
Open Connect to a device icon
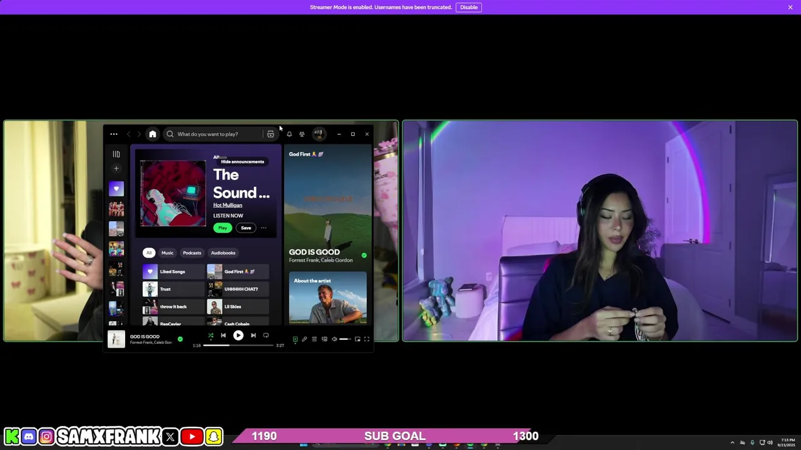324,339
